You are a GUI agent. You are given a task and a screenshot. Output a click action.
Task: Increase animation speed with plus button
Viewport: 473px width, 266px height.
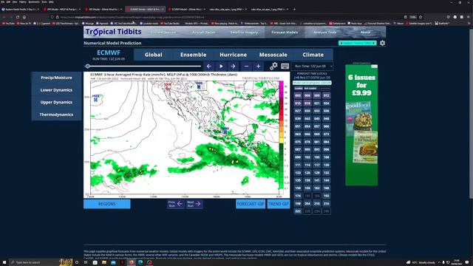pyautogui.click(x=258, y=66)
